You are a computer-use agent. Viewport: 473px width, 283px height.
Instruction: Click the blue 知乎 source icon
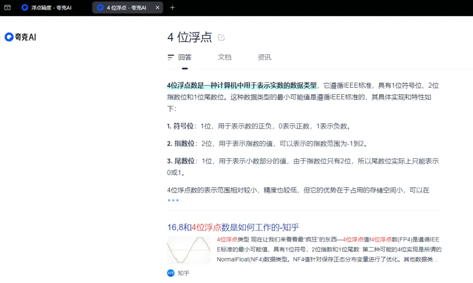(x=171, y=273)
